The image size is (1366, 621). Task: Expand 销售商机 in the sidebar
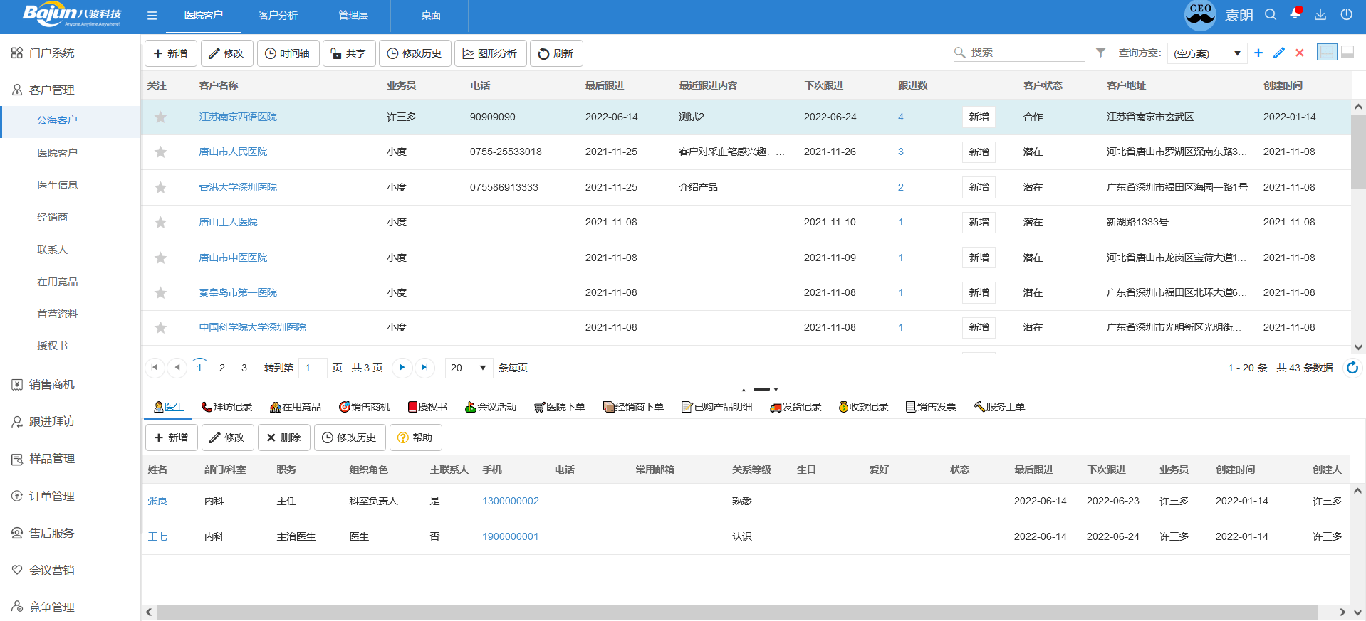coord(52,385)
